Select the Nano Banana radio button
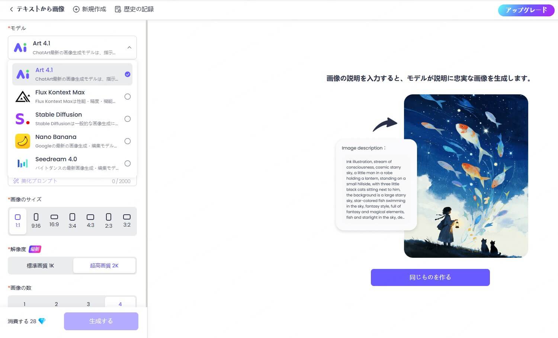The width and height of the screenshot is (558, 338). coord(128,141)
